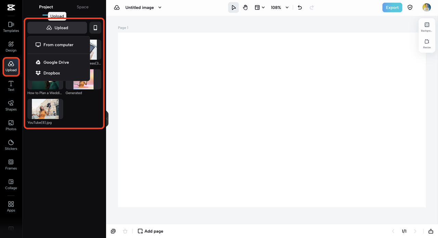The height and width of the screenshot is (238, 438).
Task: Open the Templates panel in sidebar
Action: [11, 27]
